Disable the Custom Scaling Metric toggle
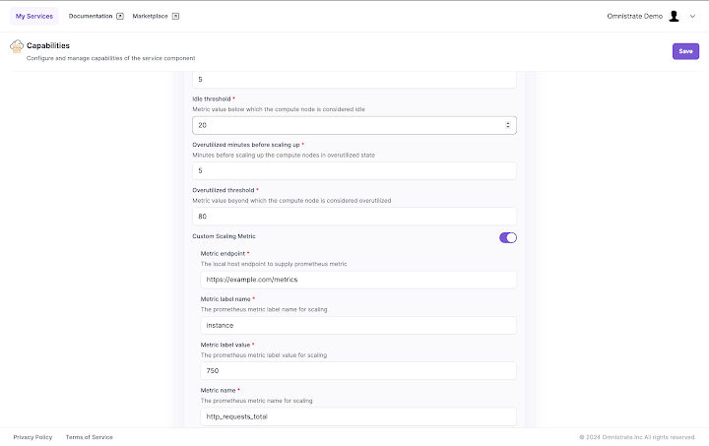 pos(508,237)
